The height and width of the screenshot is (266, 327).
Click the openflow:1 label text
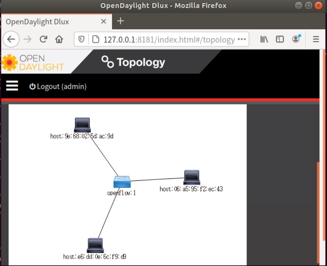[121, 193]
